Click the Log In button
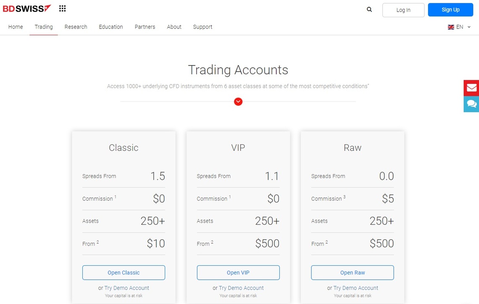 (403, 10)
